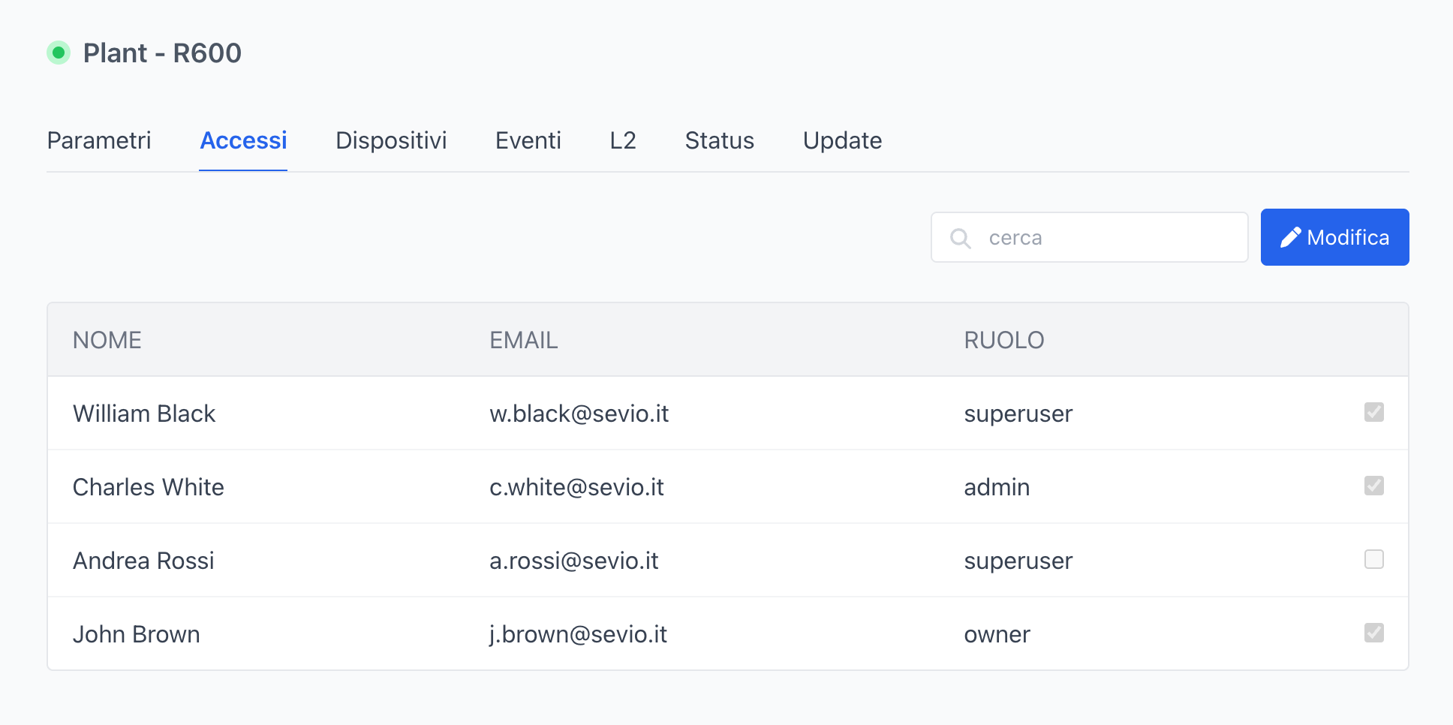Viewport: 1453px width, 725px height.
Task: Enable Andrea Rossi's access checkbox
Action: (x=1373, y=559)
